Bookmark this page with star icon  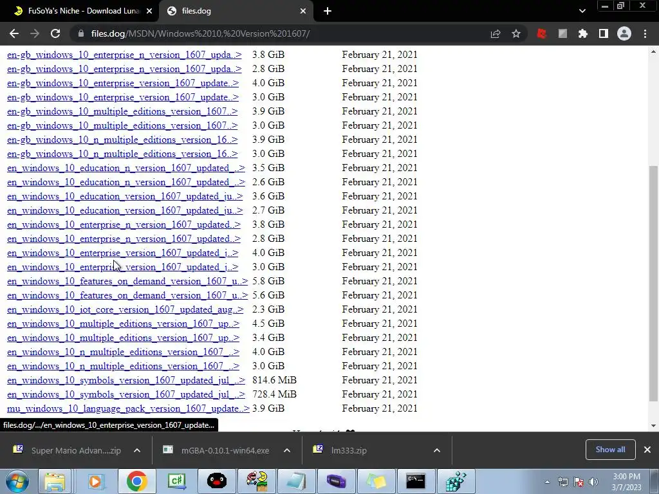tap(516, 33)
